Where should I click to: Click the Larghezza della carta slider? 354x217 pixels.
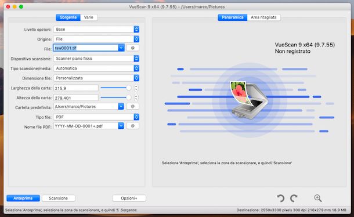tap(116, 88)
